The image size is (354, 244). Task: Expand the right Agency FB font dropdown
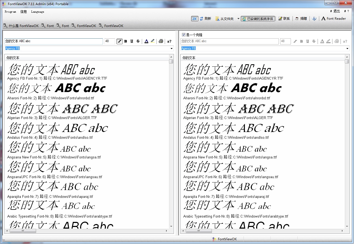[348, 49]
